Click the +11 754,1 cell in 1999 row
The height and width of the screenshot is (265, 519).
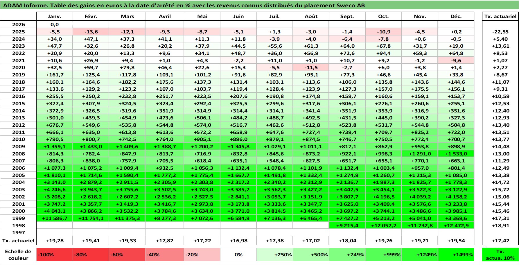click(x=91, y=218)
